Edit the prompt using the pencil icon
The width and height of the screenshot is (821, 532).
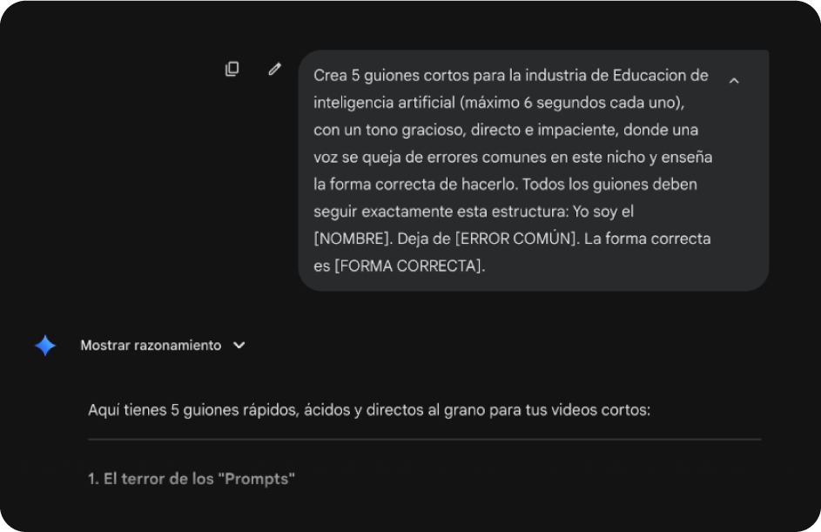click(275, 69)
